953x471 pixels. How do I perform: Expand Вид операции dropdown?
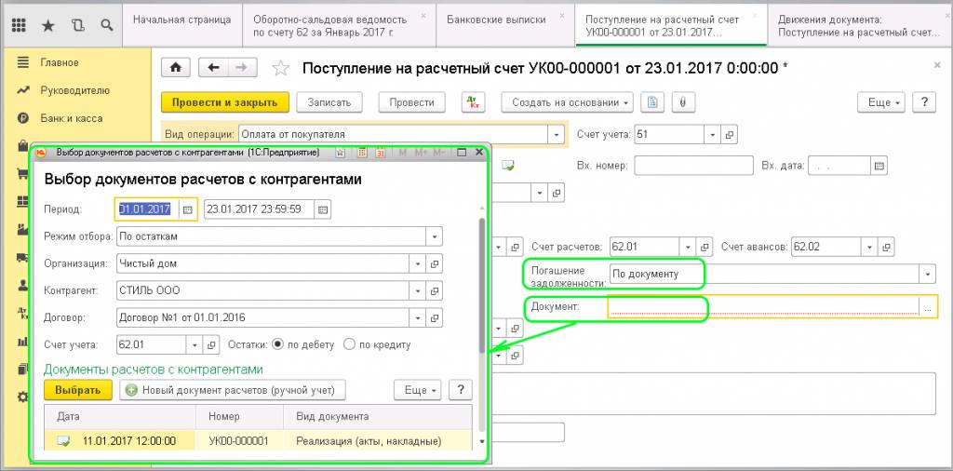pos(556,134)
